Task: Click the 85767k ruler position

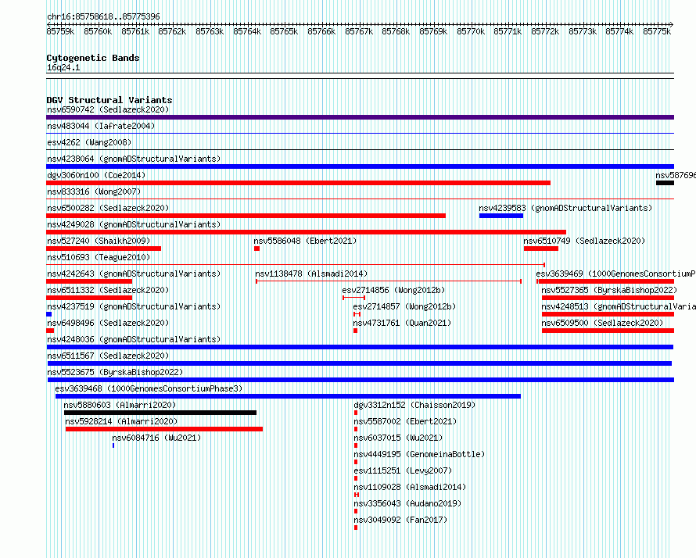Action: point(359,31)
